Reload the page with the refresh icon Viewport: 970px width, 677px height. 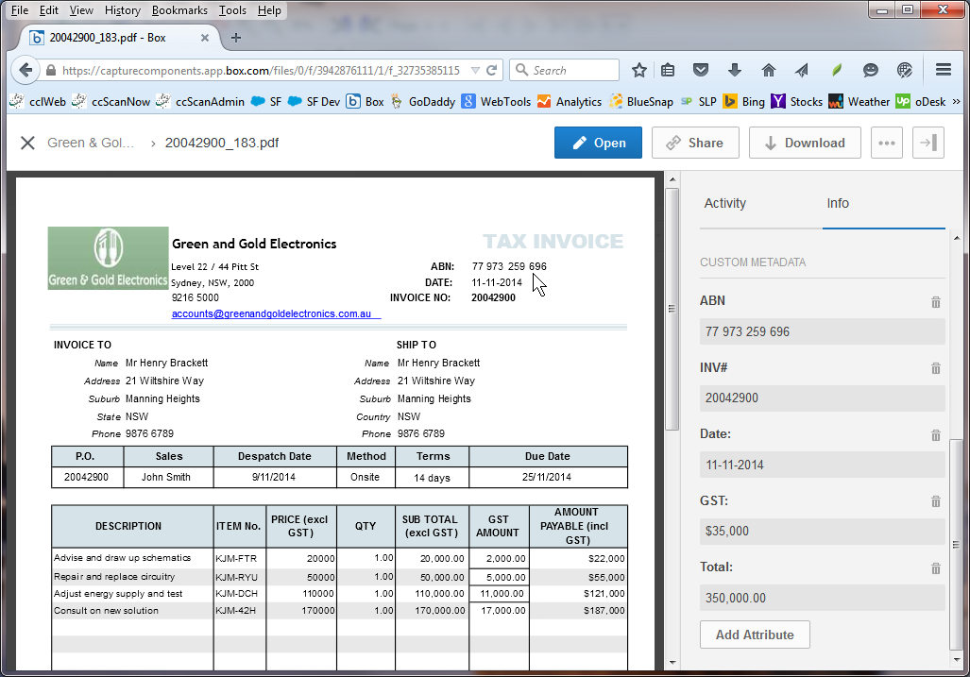tap(492, 71)
